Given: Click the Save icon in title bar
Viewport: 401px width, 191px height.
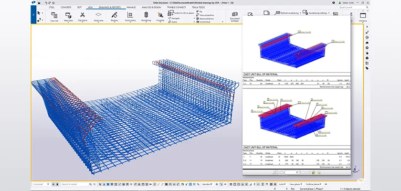Looking at the screenshot, I should [x=39, y=3].
